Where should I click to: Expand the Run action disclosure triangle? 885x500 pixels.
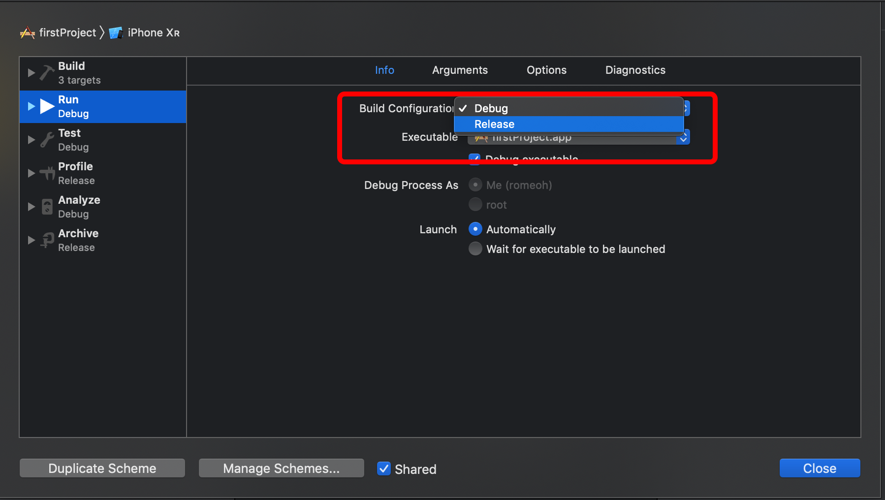coord(32,106)
